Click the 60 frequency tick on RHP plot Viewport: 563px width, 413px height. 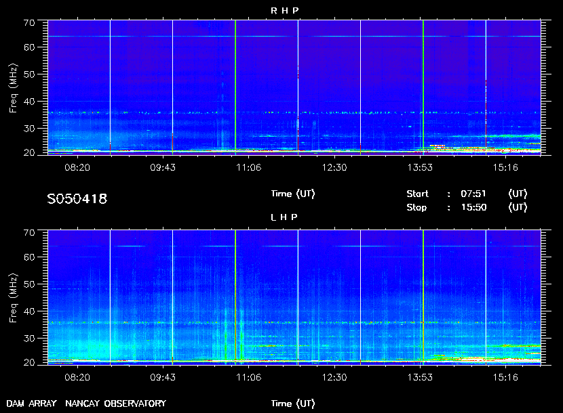coord(29,47)
